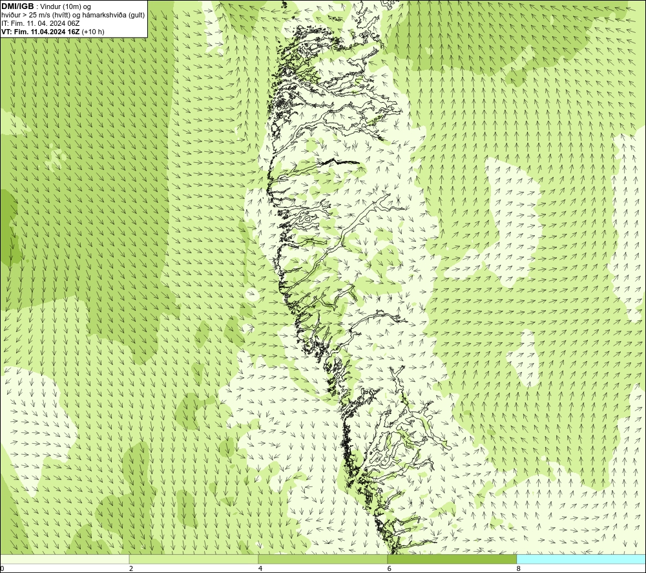Click the medium green 4–6 m/s legend swatch

322,559
